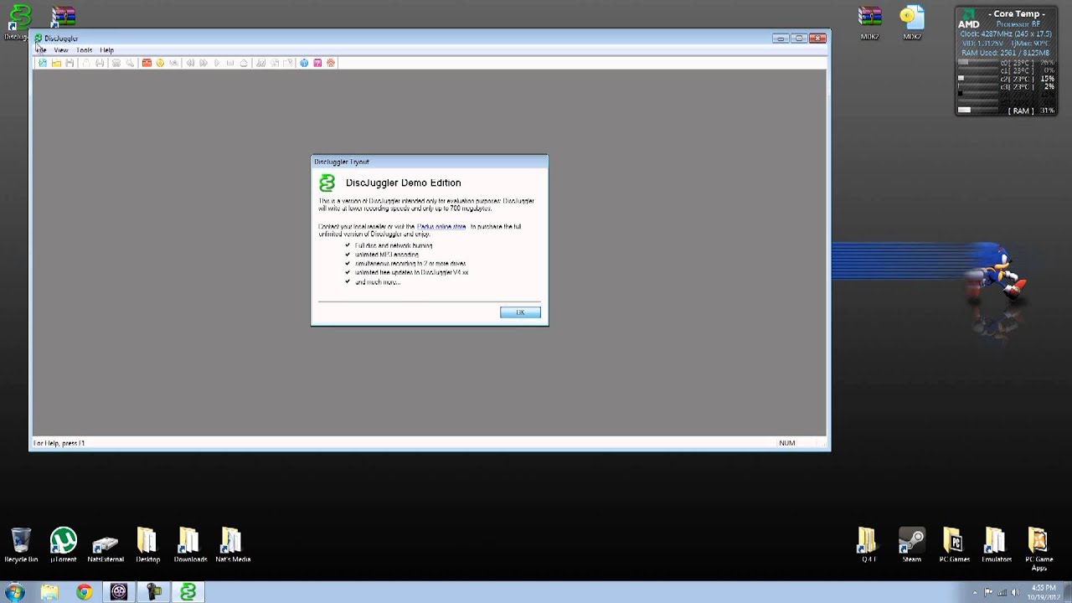Click OK in the DiscJuggler Tryout dialog
The width and height of the screenshot is (1072, 603).
520,312
